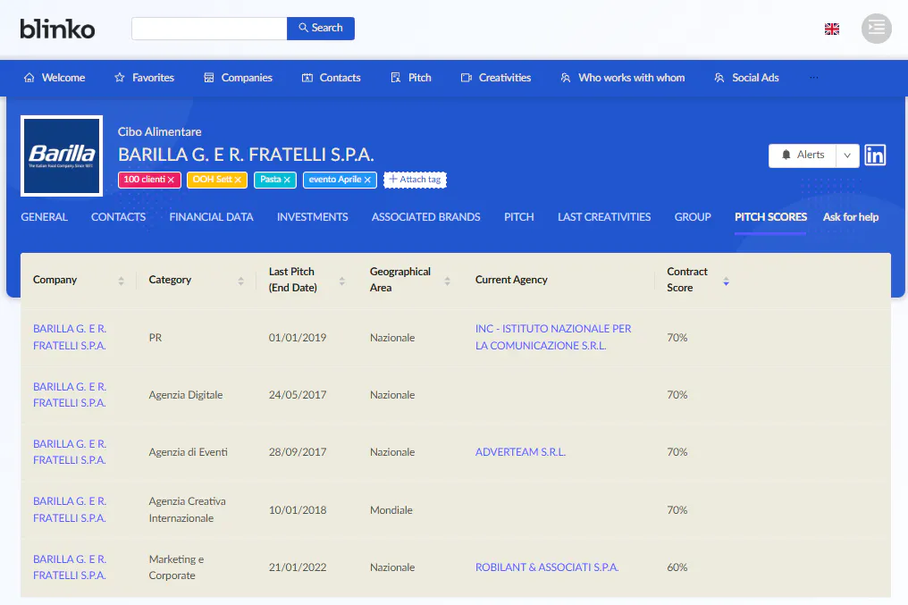Viewport: 908px width, 605px height.
Task: Sort by Geographical Area arrows
Action: pos(447,281)
